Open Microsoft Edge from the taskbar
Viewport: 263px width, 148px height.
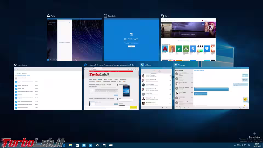[x=64, y=145]
